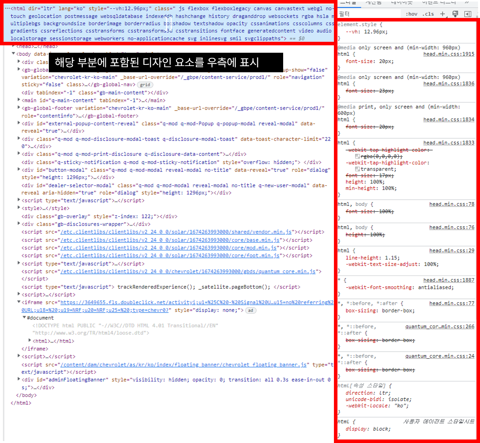Open head.min.css:77 source link
This screenshot has height=443, width=480.
(x=452, y=304)
